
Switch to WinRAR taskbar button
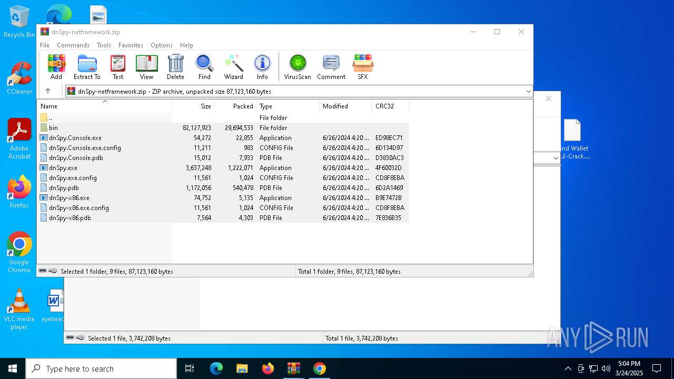pyautogui.click(x=293, y=368)
